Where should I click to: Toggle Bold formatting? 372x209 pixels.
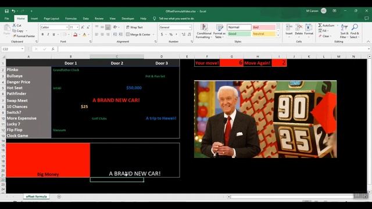tap(42, 35)
